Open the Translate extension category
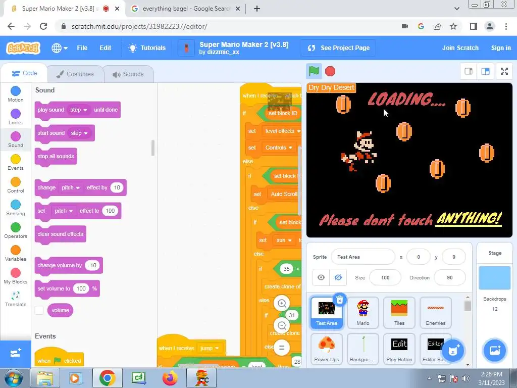This screenshot has height=388, width=517. 16,299
